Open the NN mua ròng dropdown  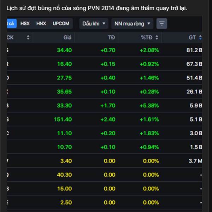tap(132, 24)
